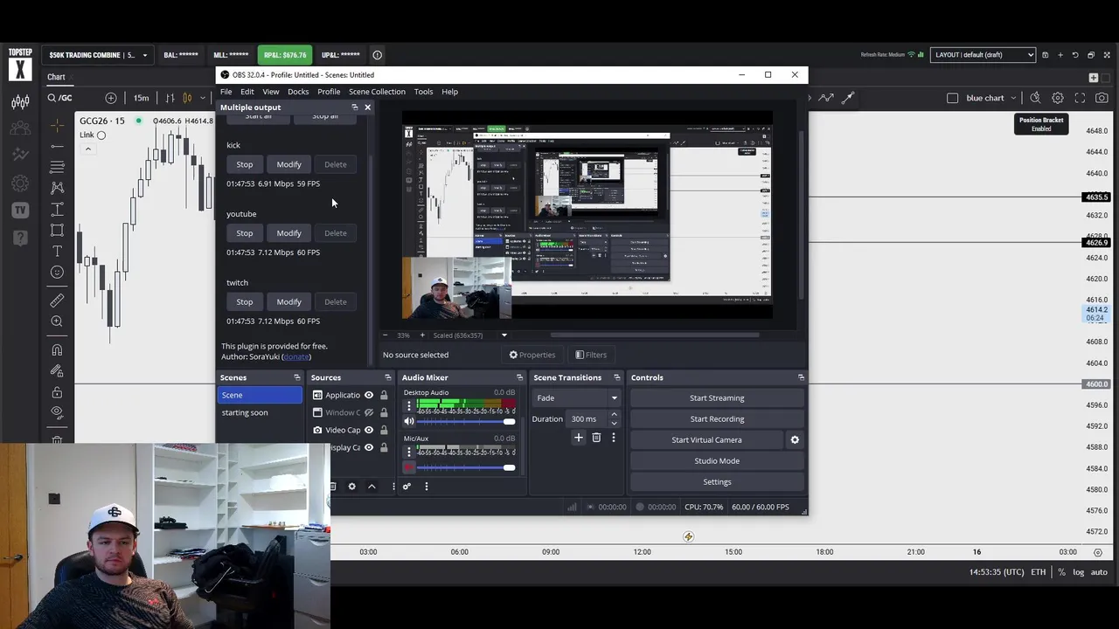Click the undo layout arrow icon
The image size is (1119, 629).
tap(1075, 55)
